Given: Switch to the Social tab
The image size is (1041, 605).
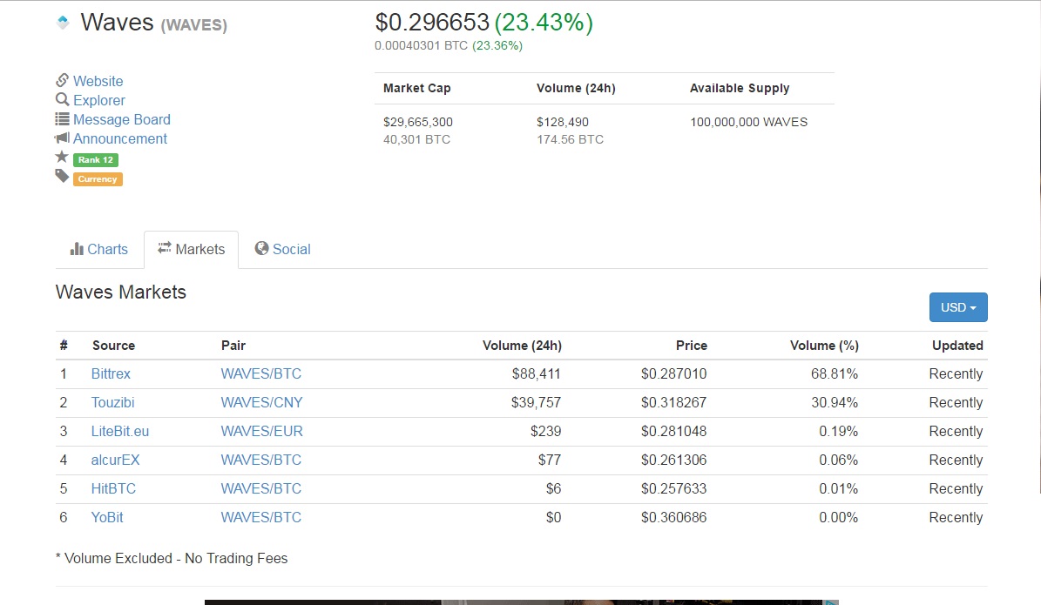Looking at the screenshot, I should click(283, 250).
